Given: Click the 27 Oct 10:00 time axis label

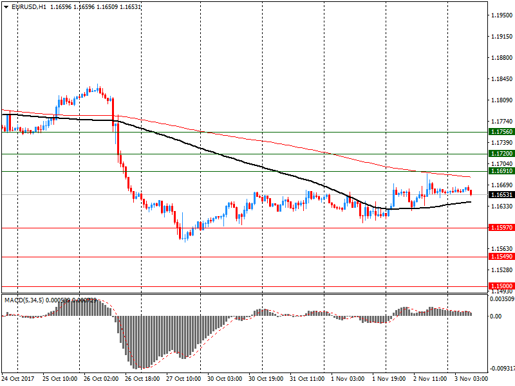Looking at the screenshot, I should point(183,379).
